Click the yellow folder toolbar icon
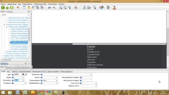The width and height of the screenshot is (169, 95). pos(29,8)
